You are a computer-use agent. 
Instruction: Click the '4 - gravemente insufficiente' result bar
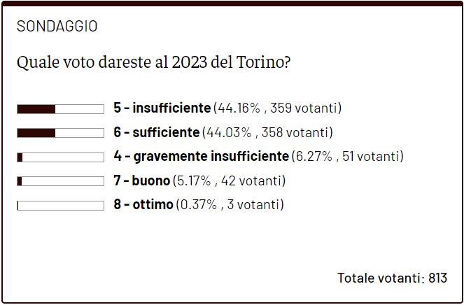coord(60,157)
